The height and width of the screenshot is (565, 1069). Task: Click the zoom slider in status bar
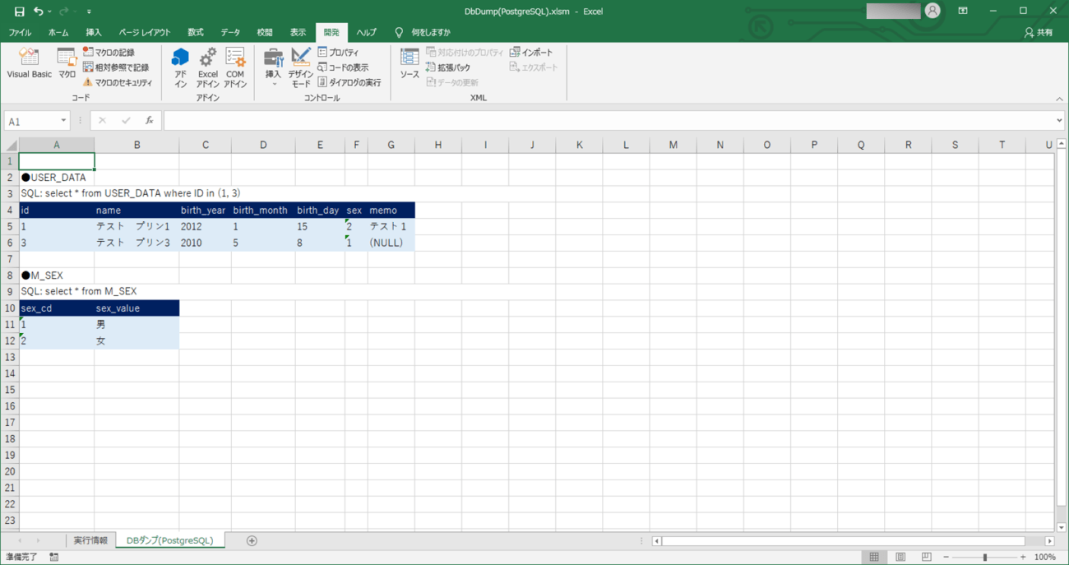pos(985,557)
